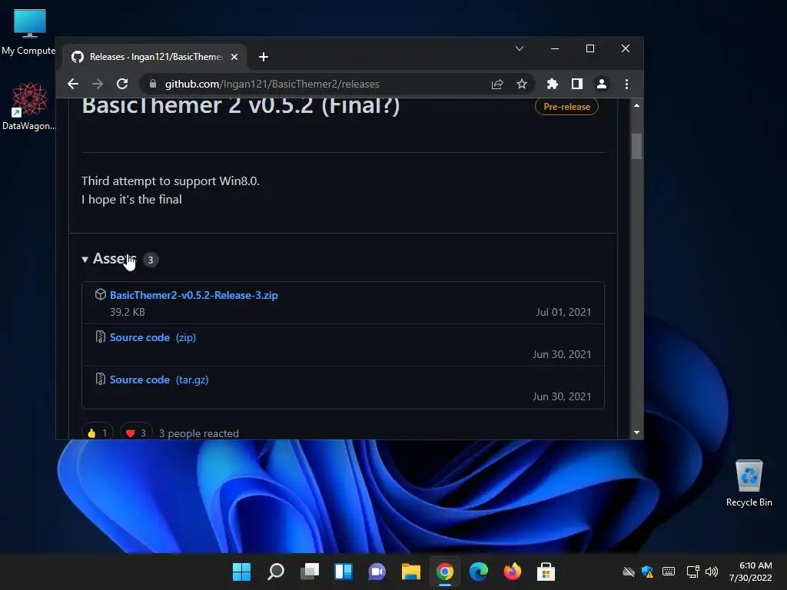
Task: Click the package icon beside release zip
Action: pos(101,294)
